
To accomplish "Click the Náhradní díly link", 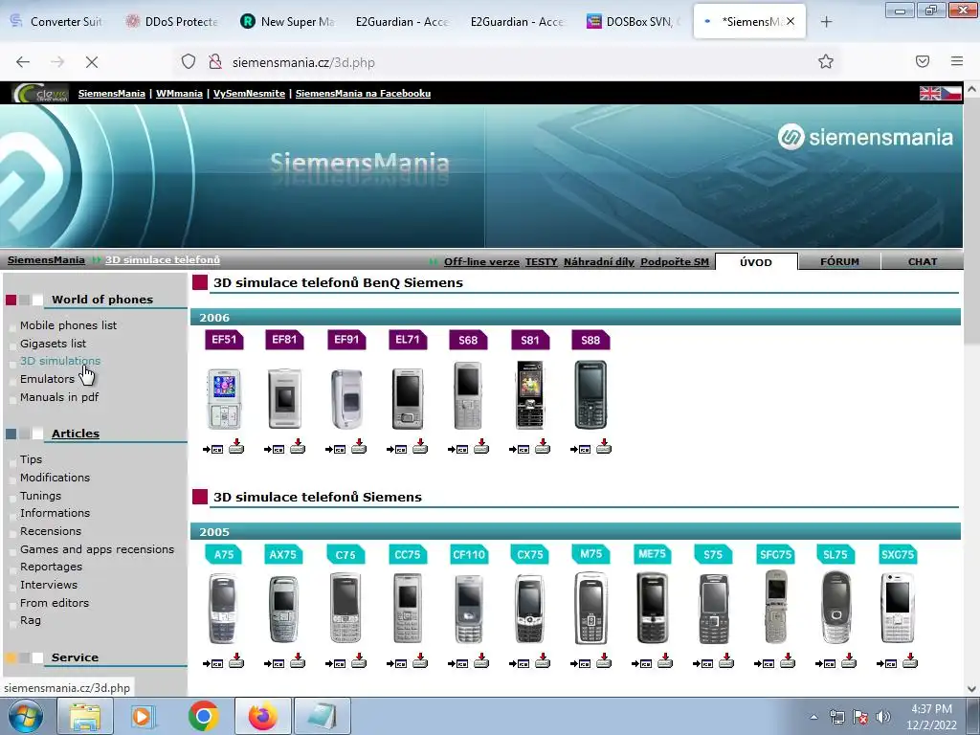I will (x=599, y=262).
